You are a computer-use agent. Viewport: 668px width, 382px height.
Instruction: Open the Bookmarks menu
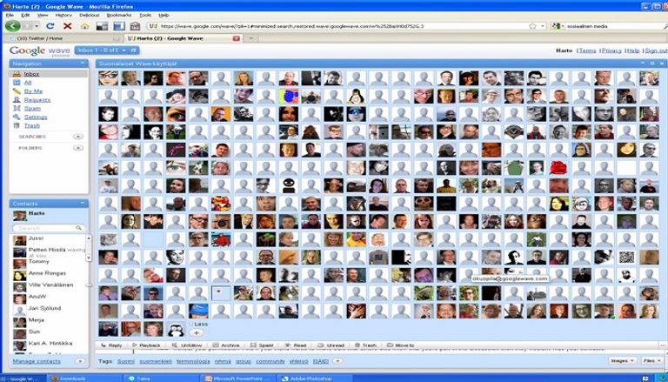120,15
